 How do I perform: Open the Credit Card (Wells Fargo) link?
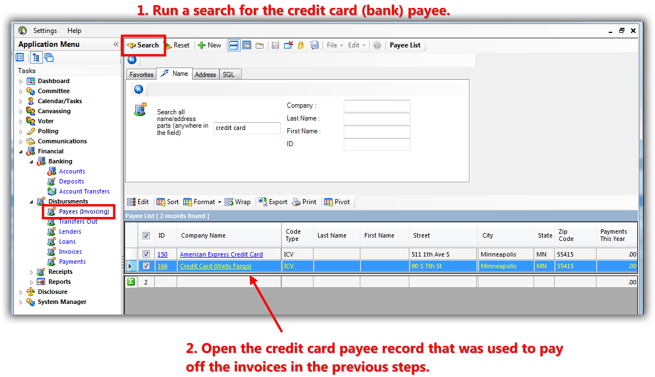tap(216, 266)
